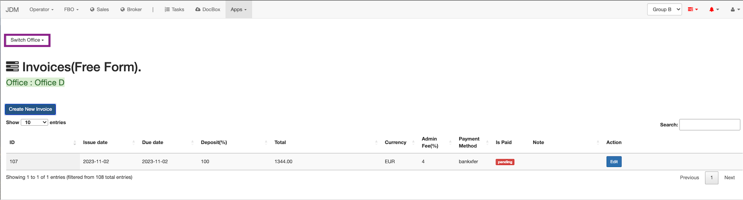Image resolution: width=743 pixels, height=200 pixels.
Task: Click the JDM brand logo
Action: (x=12, y=10)
